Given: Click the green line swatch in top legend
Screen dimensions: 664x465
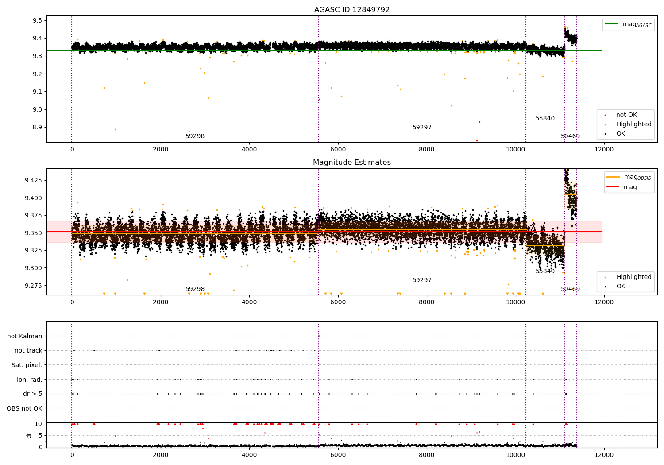Looking at the screenshot, I should point(612,24).
